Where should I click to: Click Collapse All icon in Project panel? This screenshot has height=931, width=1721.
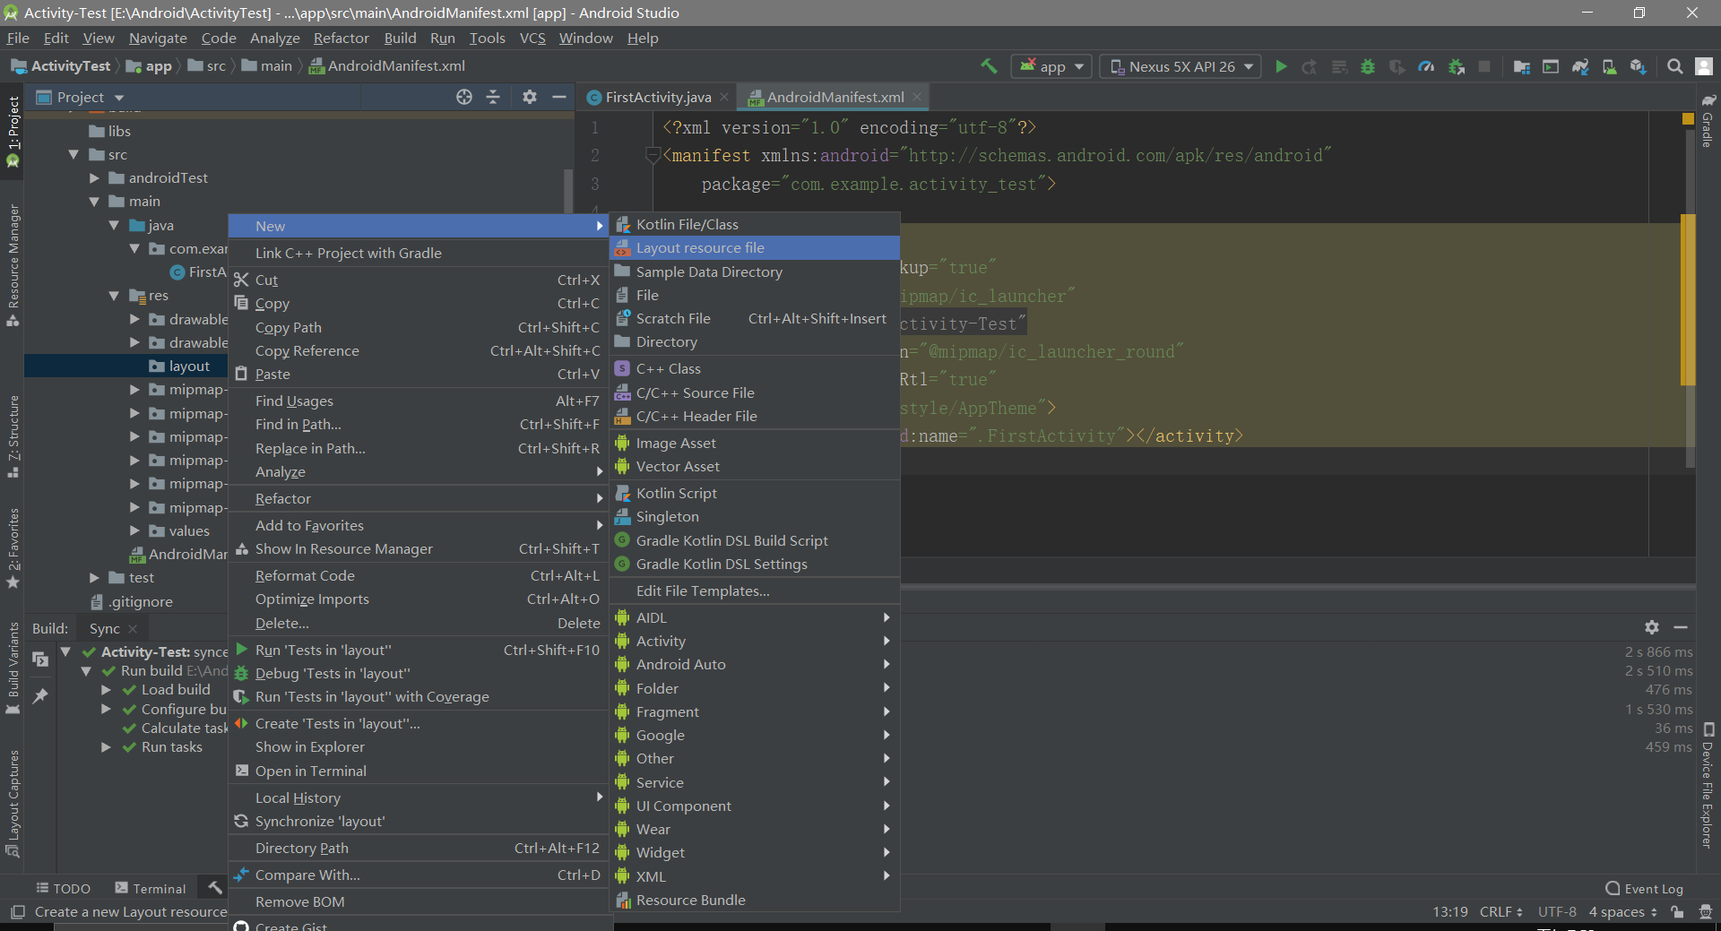[x=493, y=97]
